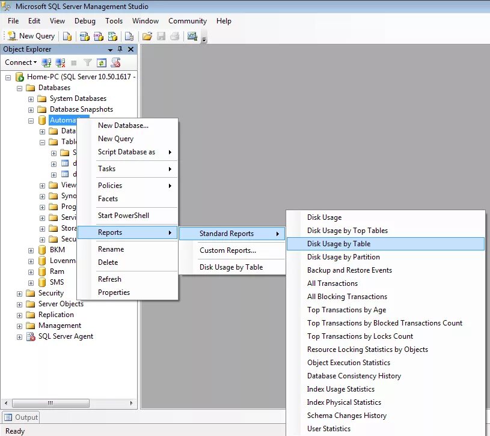Click the Home-PC server icon
Image resolution: width=490 pixels, height=436 pixels.
pyautogui.click(x=20, y=77)
